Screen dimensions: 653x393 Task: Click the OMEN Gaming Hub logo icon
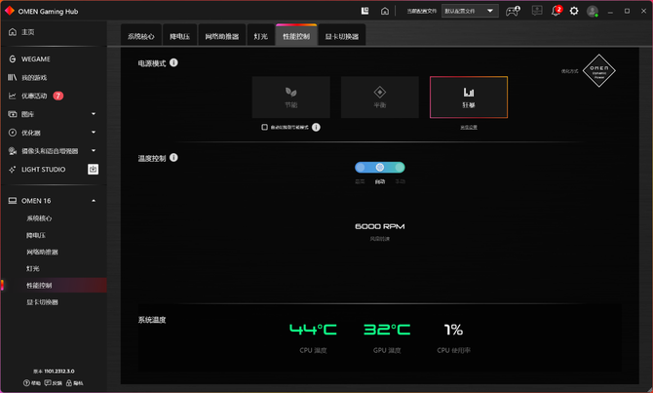(9, 11)
